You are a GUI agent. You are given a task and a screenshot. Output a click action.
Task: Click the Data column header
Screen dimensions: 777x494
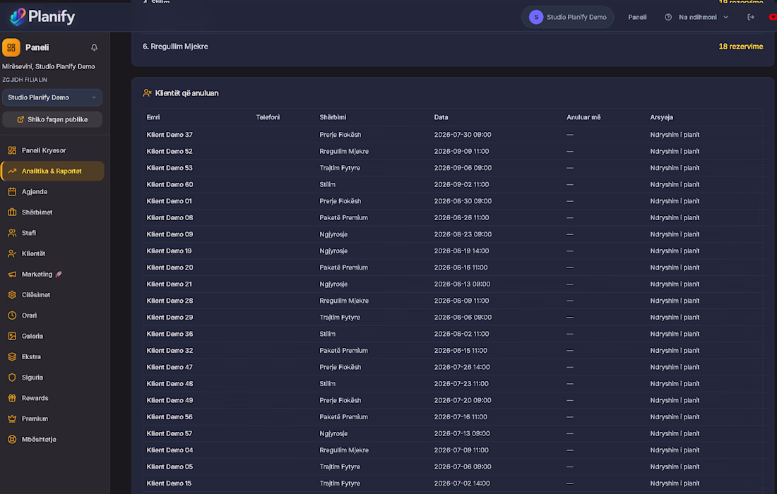point(441,117)
